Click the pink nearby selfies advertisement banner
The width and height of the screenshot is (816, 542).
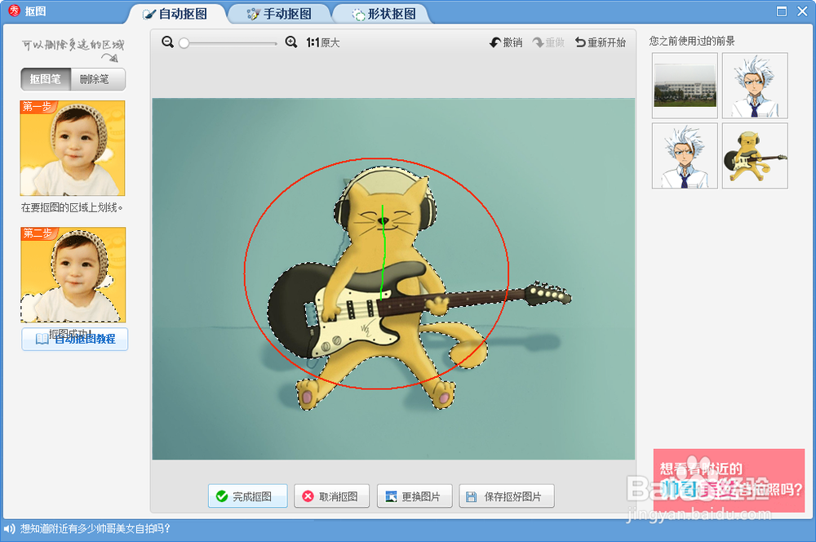729,480
